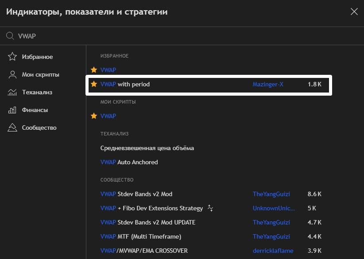Close the indicators dialog
The image size is (364, 259).
point(354,12)
